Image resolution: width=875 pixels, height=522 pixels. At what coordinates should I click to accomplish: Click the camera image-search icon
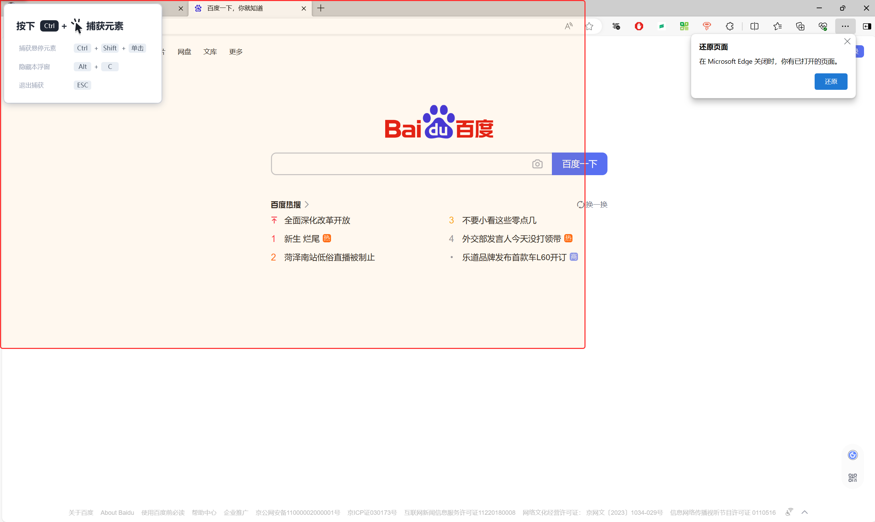coord(537,164)
